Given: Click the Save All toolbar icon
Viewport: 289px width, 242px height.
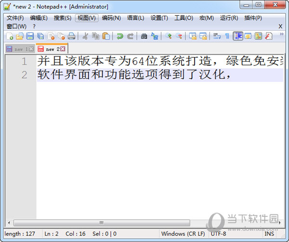Looking at the screenshot, I should [x=40, y=36].
